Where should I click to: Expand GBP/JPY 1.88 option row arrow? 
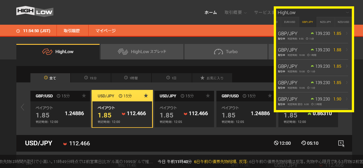(347, 50)
